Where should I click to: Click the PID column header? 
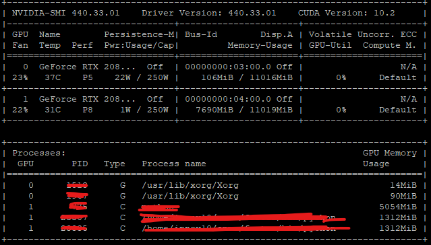point(80,164)
